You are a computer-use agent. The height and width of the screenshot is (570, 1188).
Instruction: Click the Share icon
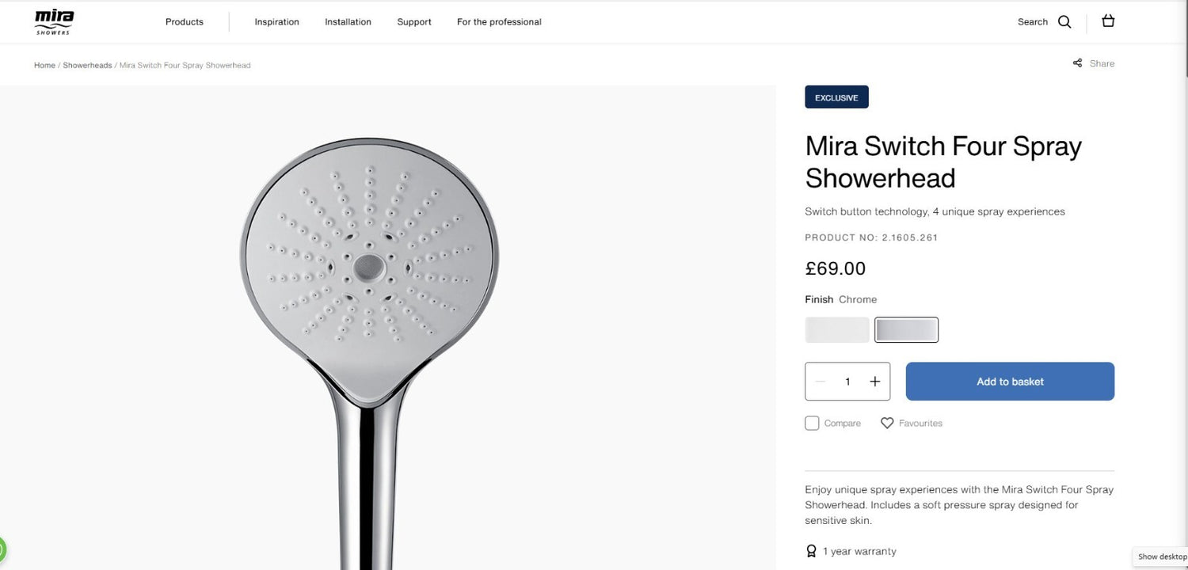(1077, 63)
